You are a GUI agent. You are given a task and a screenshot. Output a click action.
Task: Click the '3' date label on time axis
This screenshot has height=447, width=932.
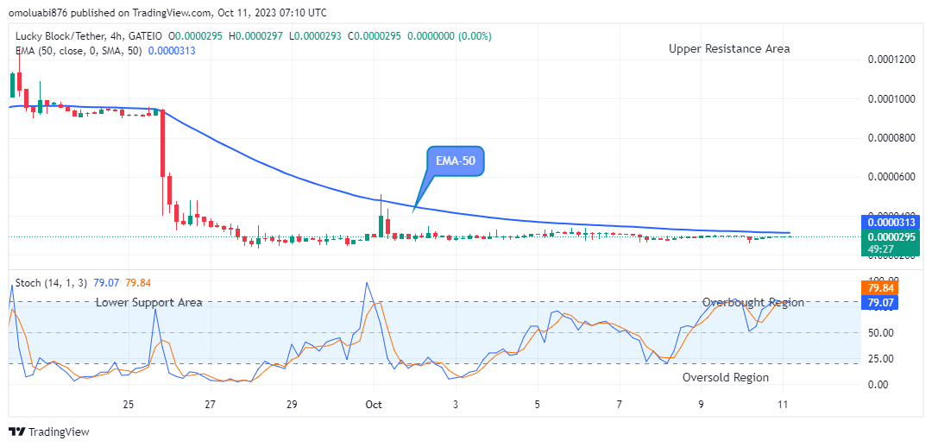456,405
